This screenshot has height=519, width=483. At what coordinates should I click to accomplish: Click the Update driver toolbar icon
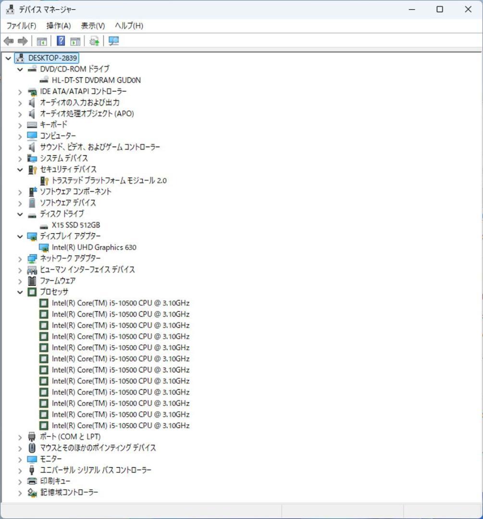[x=94, y=41]
